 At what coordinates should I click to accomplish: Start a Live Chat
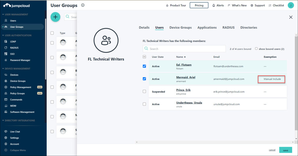click(15, 132)
